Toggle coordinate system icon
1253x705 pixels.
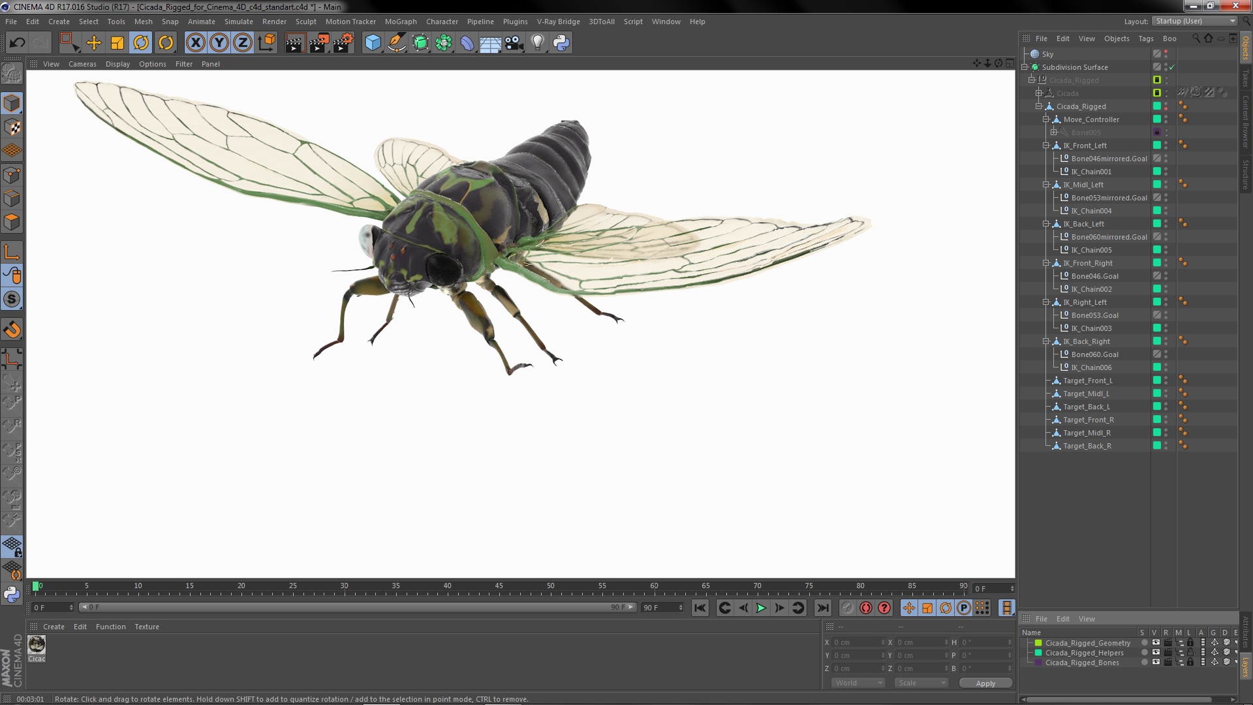coord(266,43)
